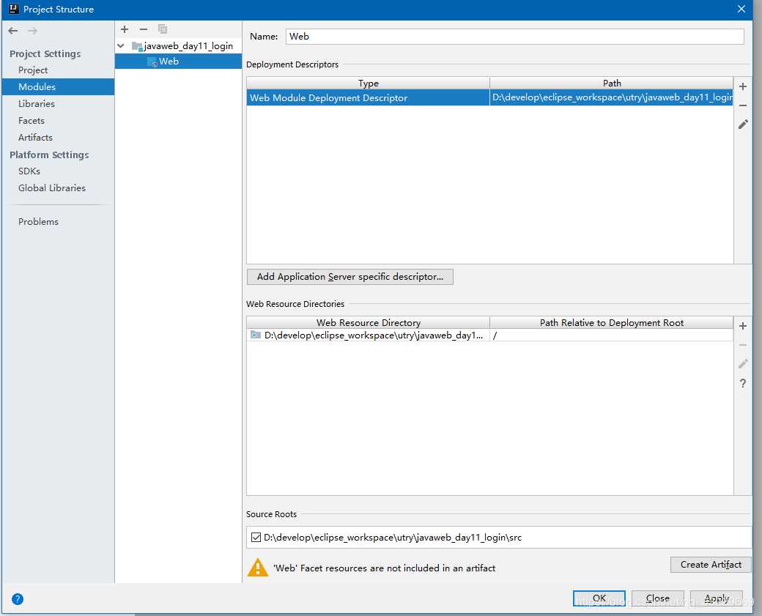The height and width of the screenshot is (616, 762).
Task: Copy the selected module icon
Action: tap(163, 29)
